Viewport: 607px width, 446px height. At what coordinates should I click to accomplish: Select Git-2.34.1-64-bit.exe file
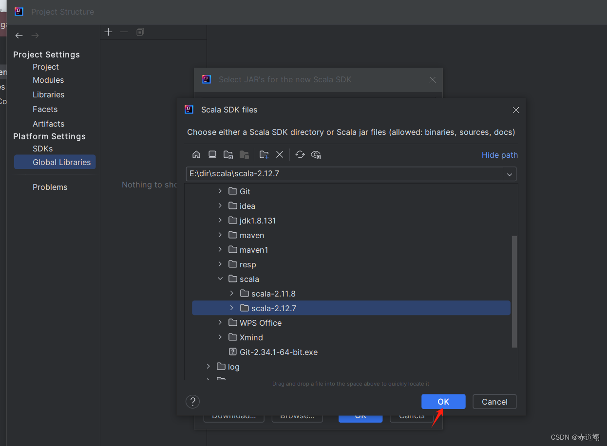279,352
